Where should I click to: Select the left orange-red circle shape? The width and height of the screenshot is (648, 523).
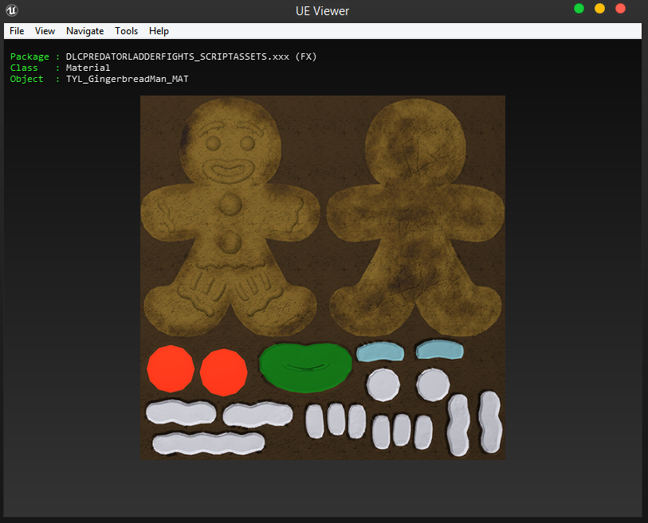point(171,369)
